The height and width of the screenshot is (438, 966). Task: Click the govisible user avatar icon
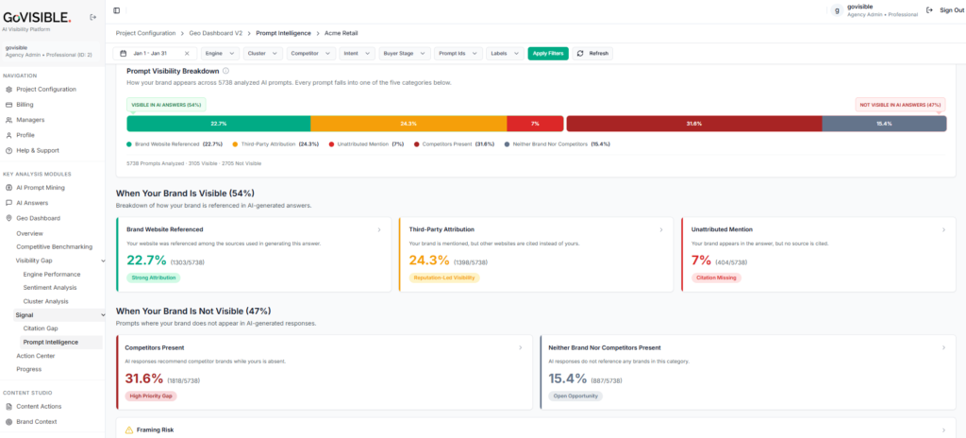tap(836, 10)
